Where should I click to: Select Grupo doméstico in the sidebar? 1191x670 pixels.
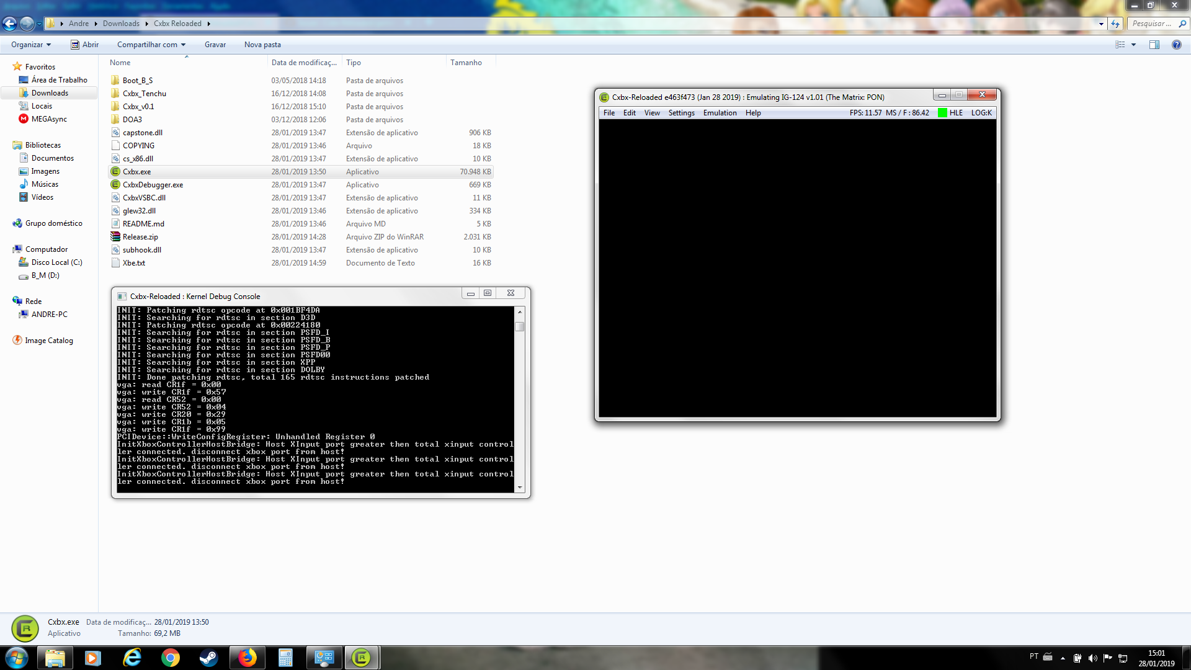tap(48, 223)
